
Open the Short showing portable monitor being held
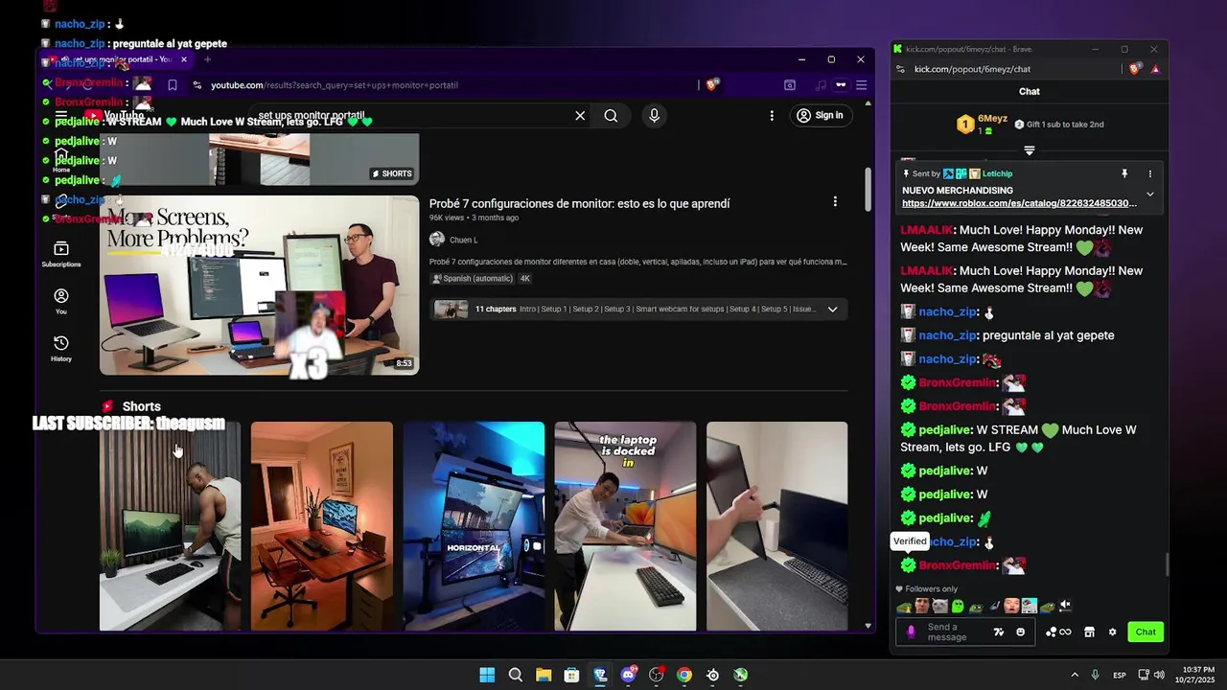click(777, 526)
